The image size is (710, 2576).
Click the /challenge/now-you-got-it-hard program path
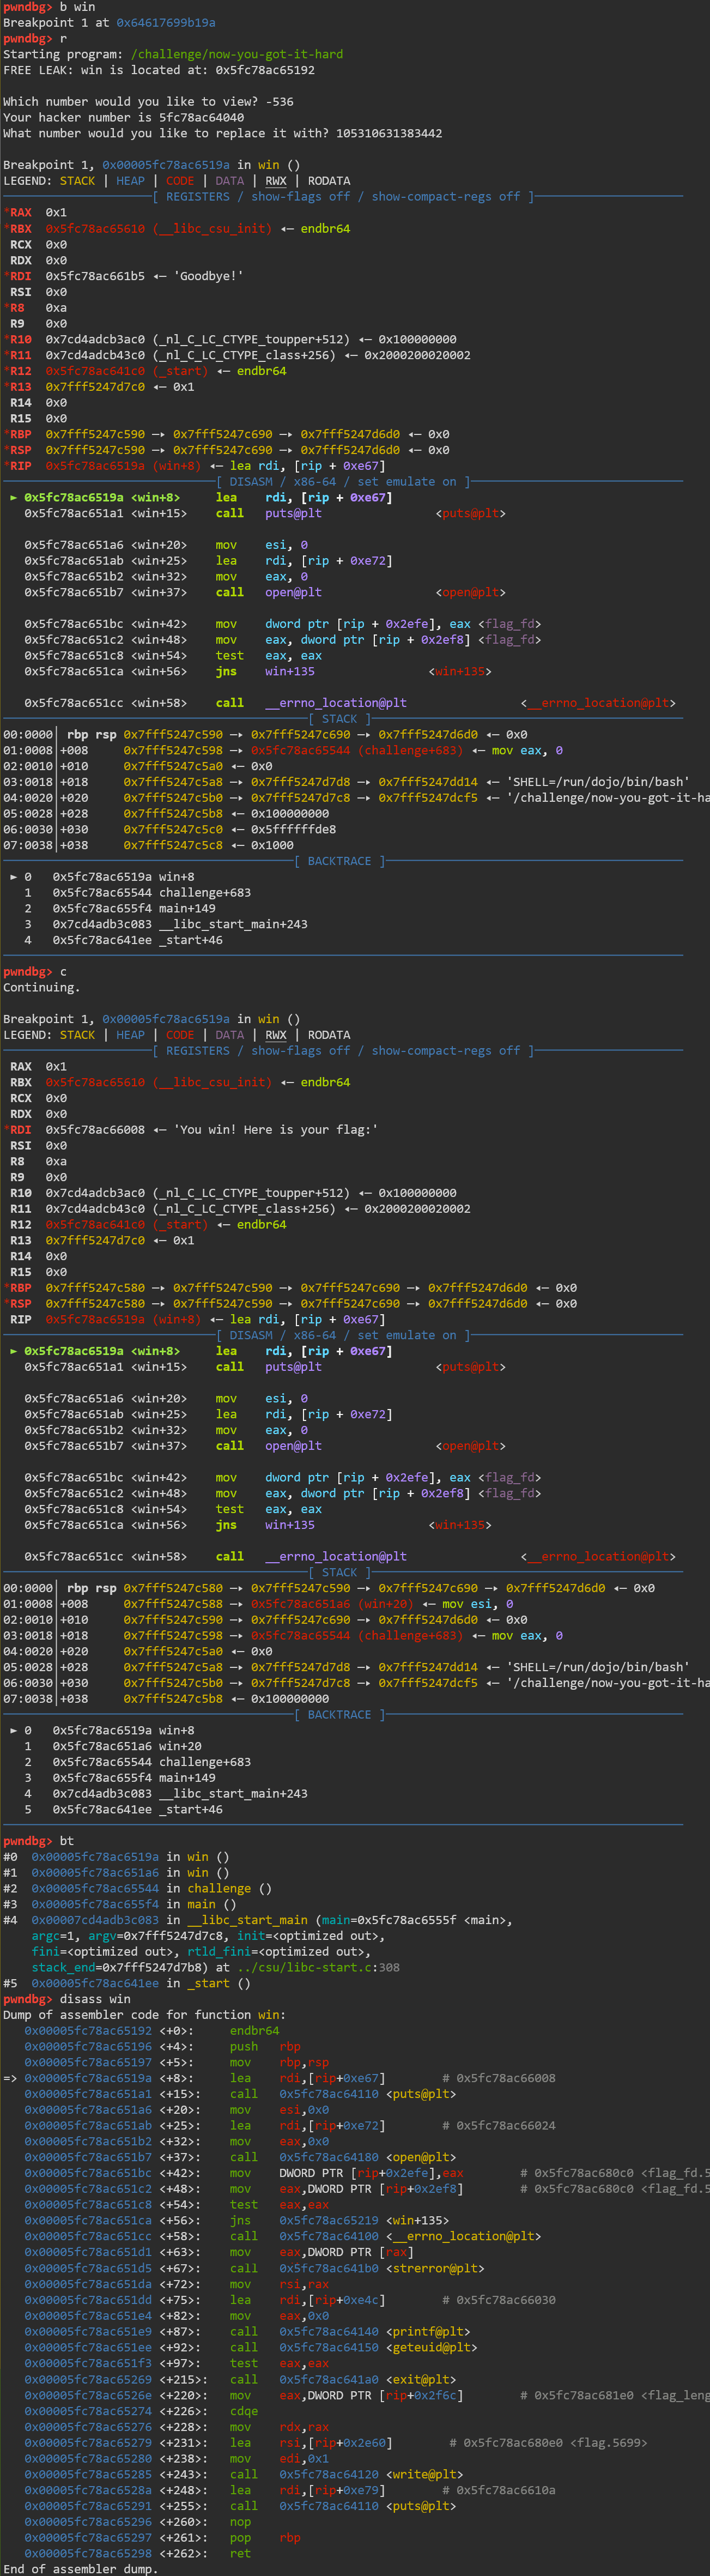click(x=237, y=54)
